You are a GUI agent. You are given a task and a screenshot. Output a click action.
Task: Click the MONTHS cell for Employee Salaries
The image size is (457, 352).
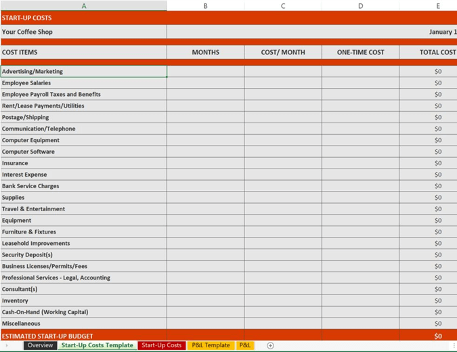coord(205,83)
